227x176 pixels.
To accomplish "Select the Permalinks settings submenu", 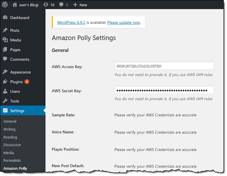I will click(x=12, y=160).
